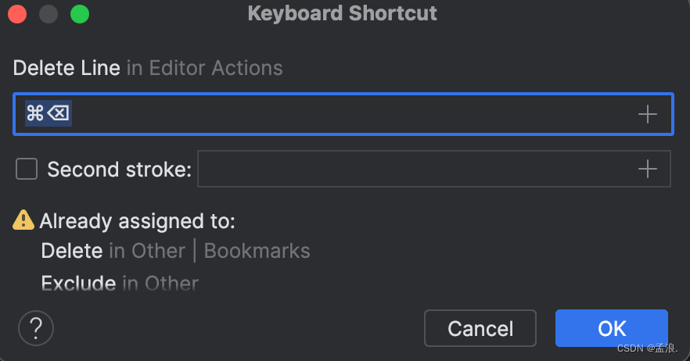Click the yellow minimize window button

coord(49,14)
